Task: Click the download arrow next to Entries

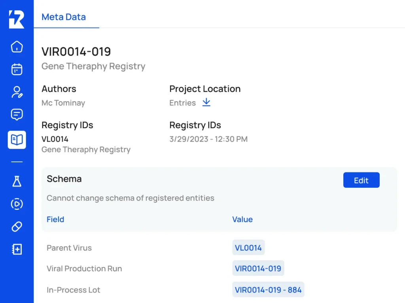Action: 206,103
